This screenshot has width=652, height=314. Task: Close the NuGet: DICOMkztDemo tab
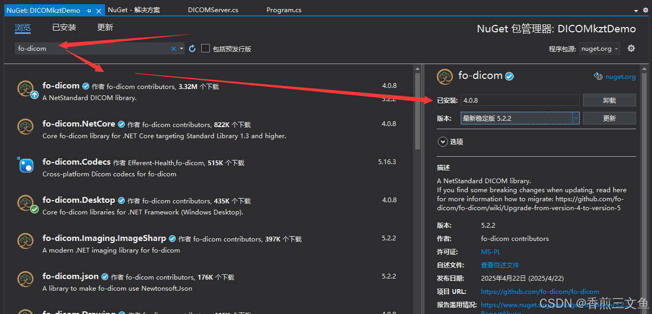[x=99, y=11]
